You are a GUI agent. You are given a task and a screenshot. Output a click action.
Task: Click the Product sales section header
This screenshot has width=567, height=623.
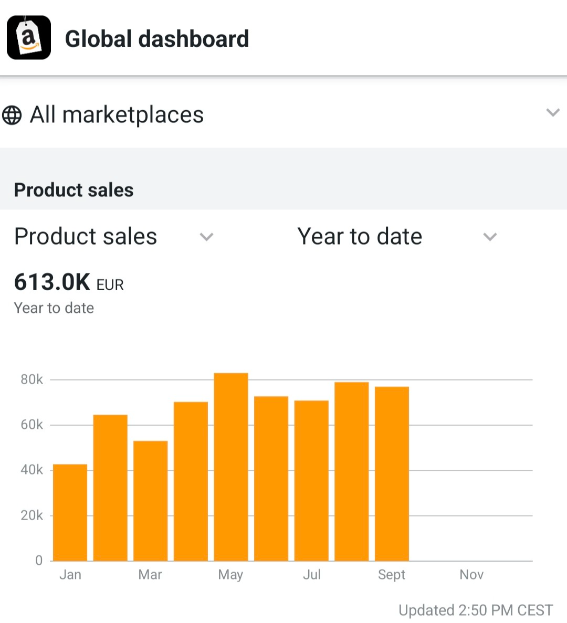73,190
